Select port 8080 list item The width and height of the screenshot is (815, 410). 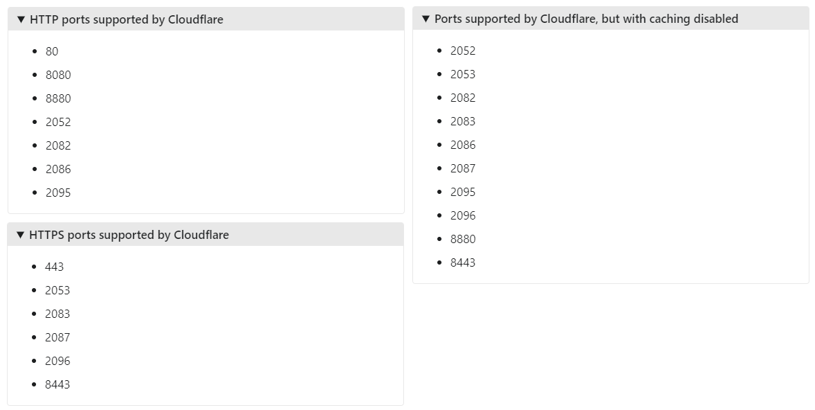58,75
